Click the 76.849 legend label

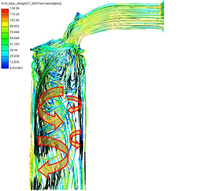click(x=15, y=32)
